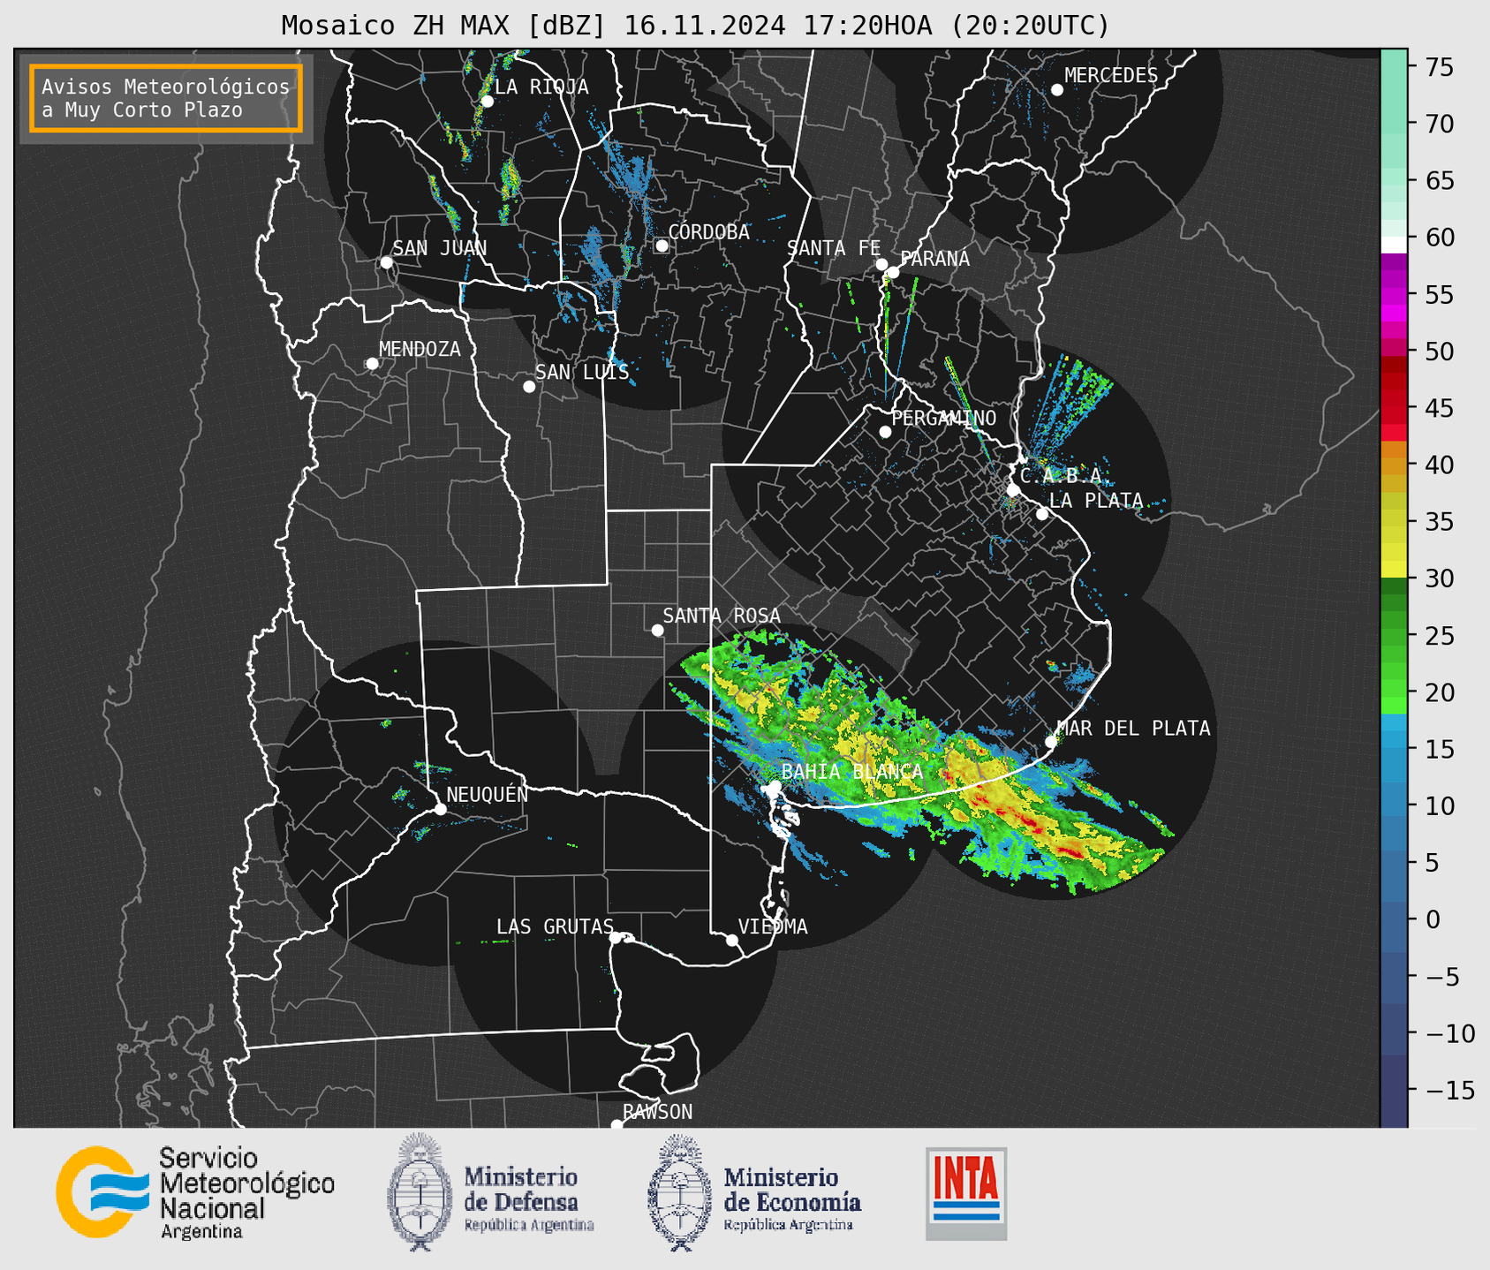Click the CÓRDOBA label
Viewport: 1490px width, 1270px height.
pos(708,231)
